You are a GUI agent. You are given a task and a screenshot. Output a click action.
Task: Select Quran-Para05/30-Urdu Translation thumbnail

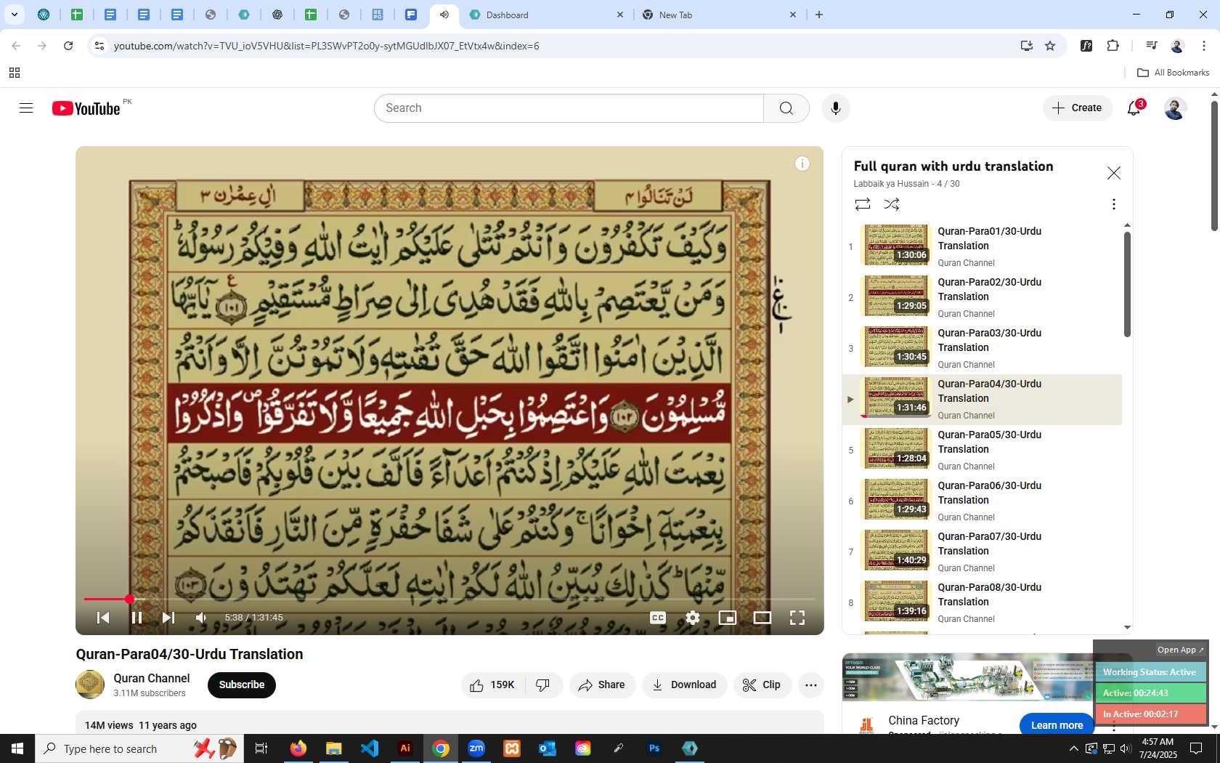click(x=895, y=448)
